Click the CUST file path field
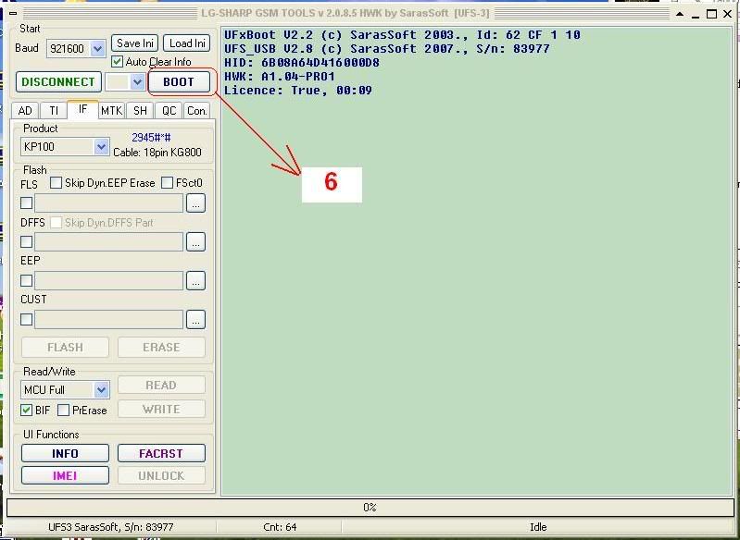 tap(108, 320)
